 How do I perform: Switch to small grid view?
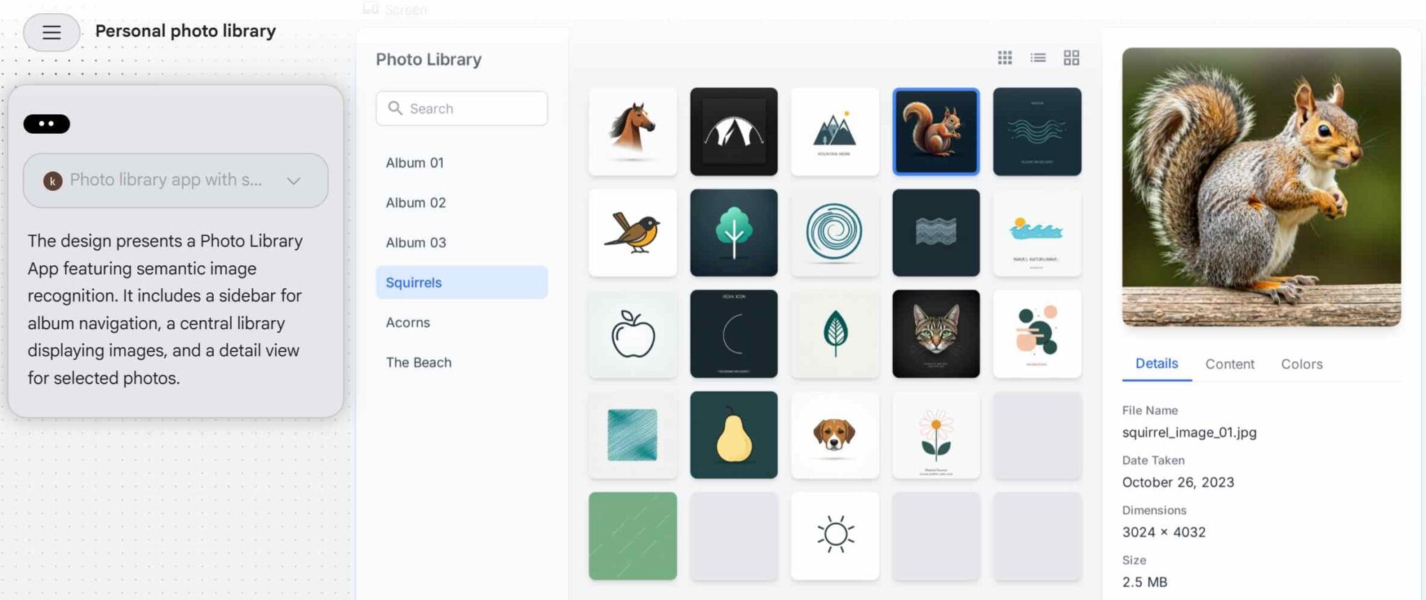[1005, 58]
